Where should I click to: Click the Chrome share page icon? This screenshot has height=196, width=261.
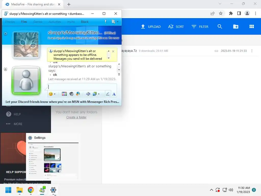click(x=213, y=13)
